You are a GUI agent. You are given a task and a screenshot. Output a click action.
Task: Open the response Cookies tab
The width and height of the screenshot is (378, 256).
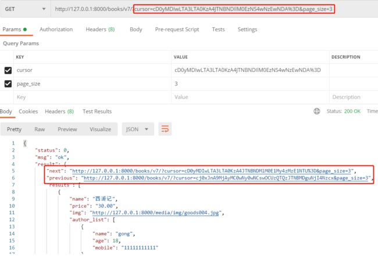(28, 111)
